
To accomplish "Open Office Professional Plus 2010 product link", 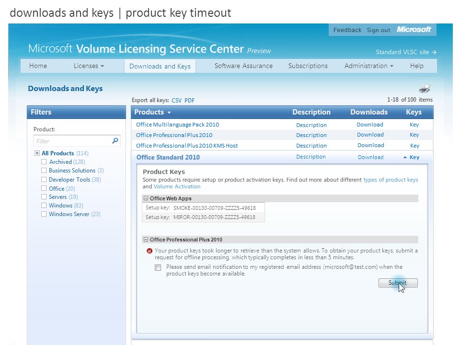I will tap(174, 135).
